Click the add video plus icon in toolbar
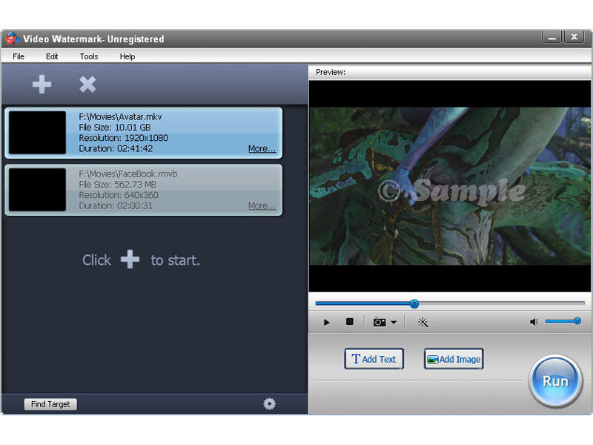This screenshot has width=593, height=445. [42, 84]
